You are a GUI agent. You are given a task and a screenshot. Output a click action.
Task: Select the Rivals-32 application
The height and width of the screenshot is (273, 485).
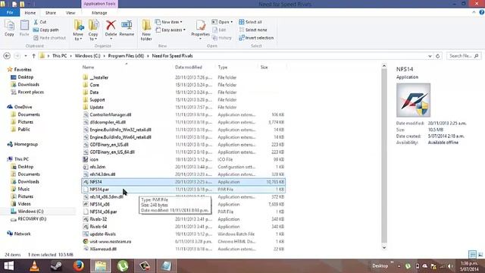pyautogui.click(x=98, y=219)
